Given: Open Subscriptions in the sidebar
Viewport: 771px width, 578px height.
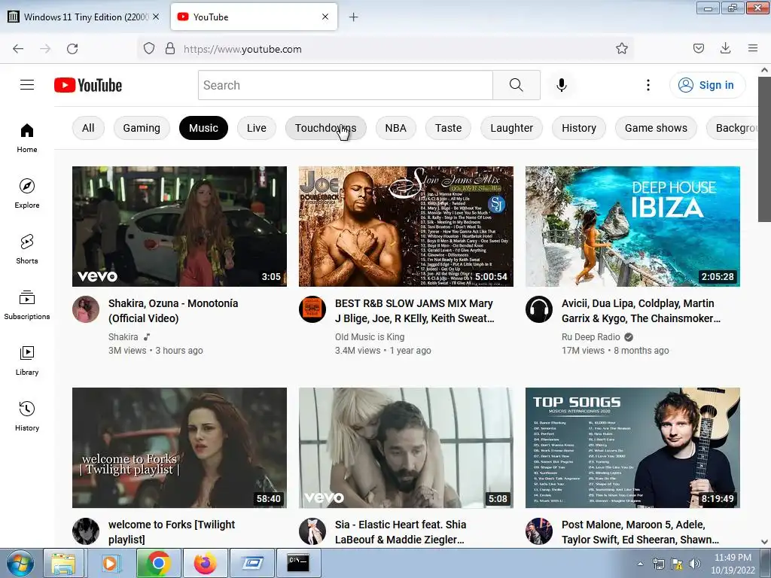Looking at the screenshot, I should tap(27, 305).
